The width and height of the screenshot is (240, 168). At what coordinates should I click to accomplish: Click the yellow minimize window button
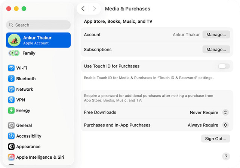(16, 9)
